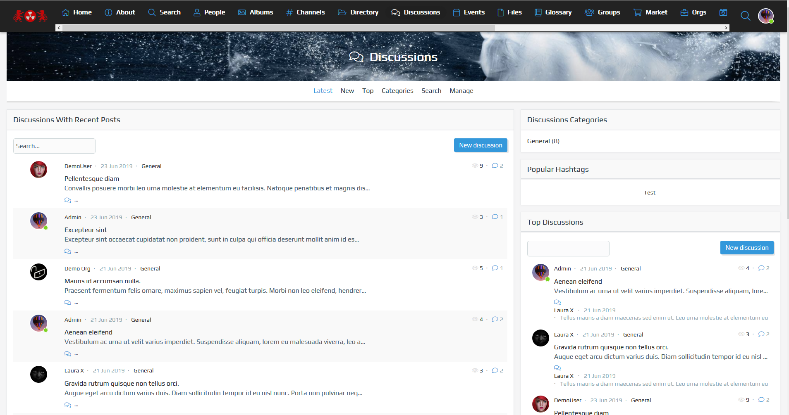
Task: Click New discussion in Top Discussions panel
Action: [x=746, y=248]
